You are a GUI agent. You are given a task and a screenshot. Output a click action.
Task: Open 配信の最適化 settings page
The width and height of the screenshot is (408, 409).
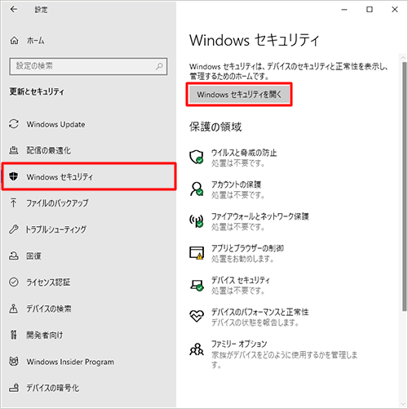point(89,150)
